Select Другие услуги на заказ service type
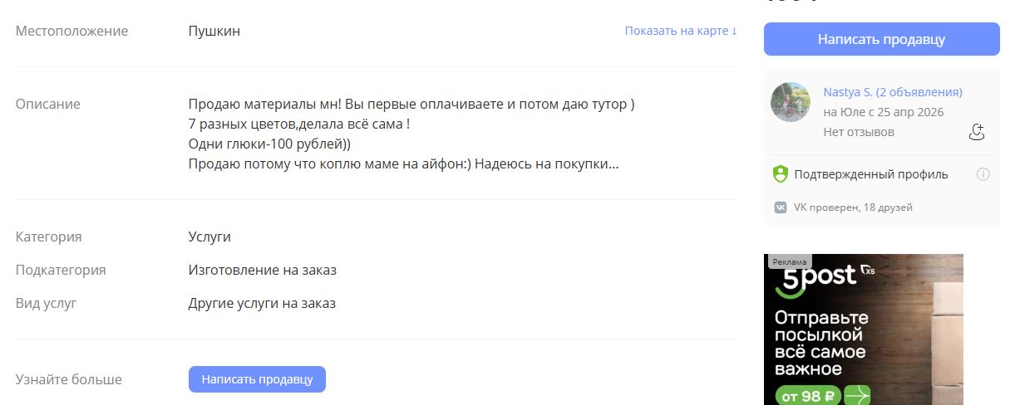 [262, 303]
